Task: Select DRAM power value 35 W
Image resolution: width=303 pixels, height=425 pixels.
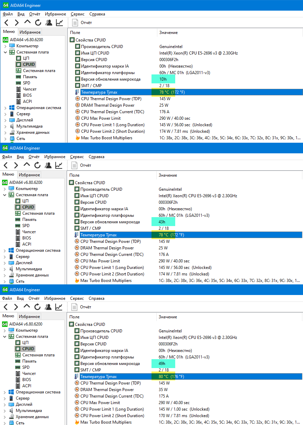Action: pyautogui.click(x=163, y=390)
